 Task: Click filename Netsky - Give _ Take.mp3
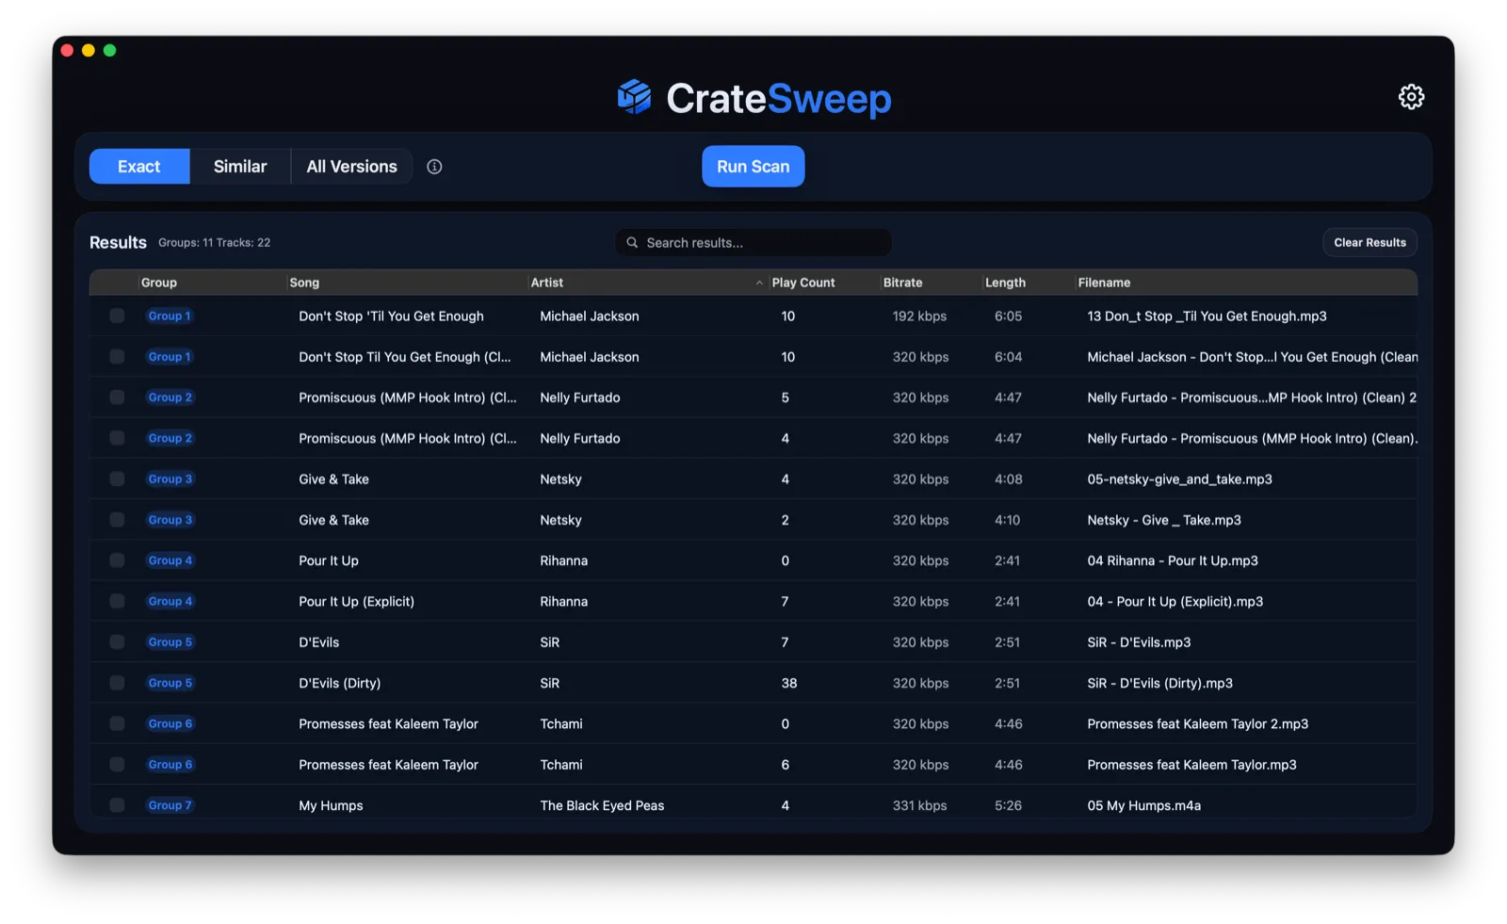(x=1164, y=520)
